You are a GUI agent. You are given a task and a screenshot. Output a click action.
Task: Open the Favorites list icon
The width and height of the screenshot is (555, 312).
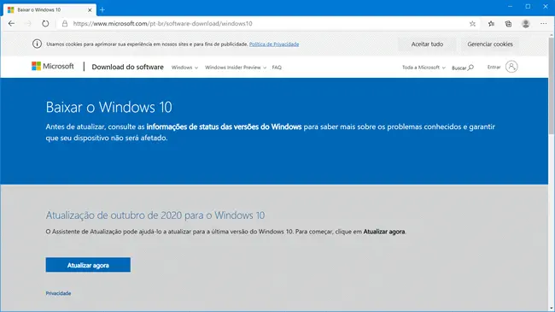pos(491,24)
